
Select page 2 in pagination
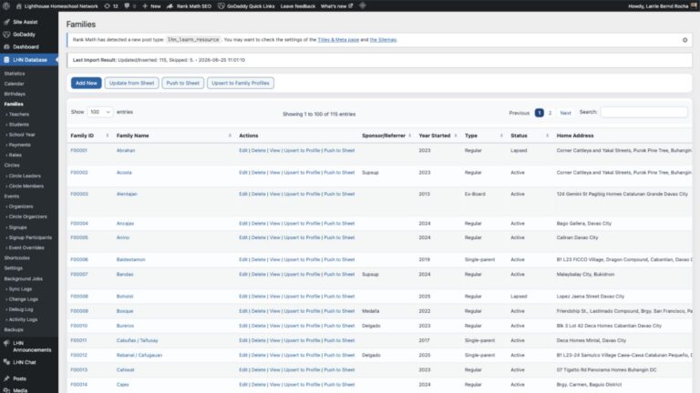tap(550, 113)
